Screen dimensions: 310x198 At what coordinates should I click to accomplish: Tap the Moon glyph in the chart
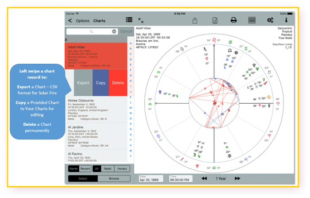(x=194, y=155)
